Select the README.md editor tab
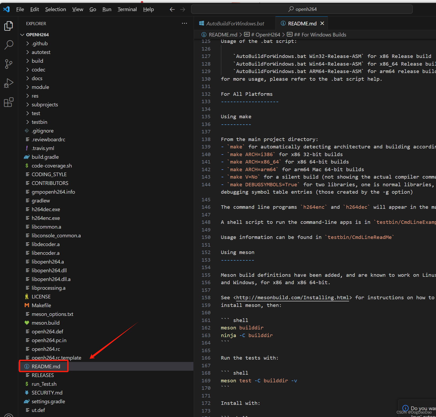This screenshot has height=417, width=436. (x=302, y=24)
